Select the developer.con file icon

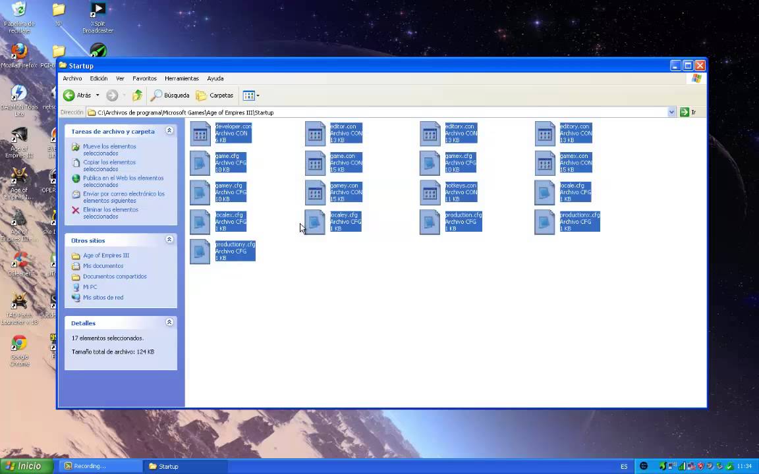pyautogui.click(x=200, y=134)
